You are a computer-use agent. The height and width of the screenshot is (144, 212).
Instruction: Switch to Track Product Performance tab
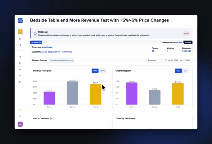tap(61, 60)
